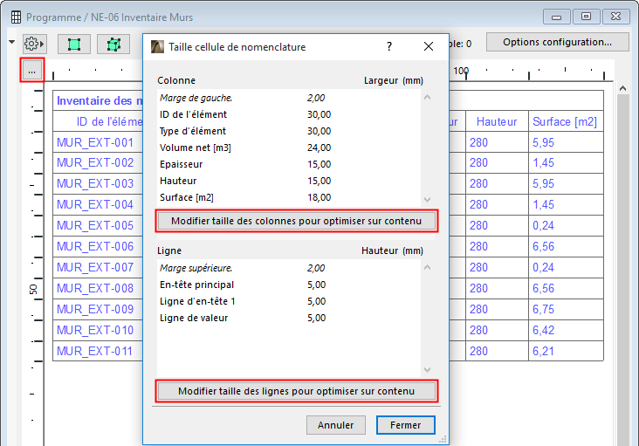
Task: Click the ID de l'élément schedule header
Action: click(99, 121)
